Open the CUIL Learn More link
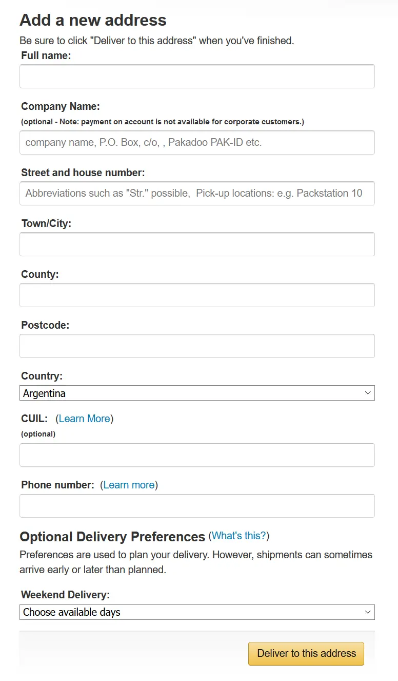 coord(84,419)
